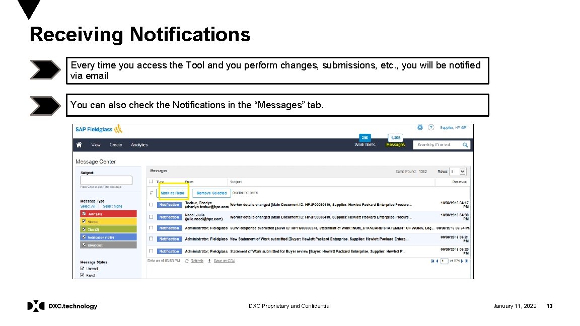Select the Home icon in navigation bar

pyautogui.click(x=78, y=145)
